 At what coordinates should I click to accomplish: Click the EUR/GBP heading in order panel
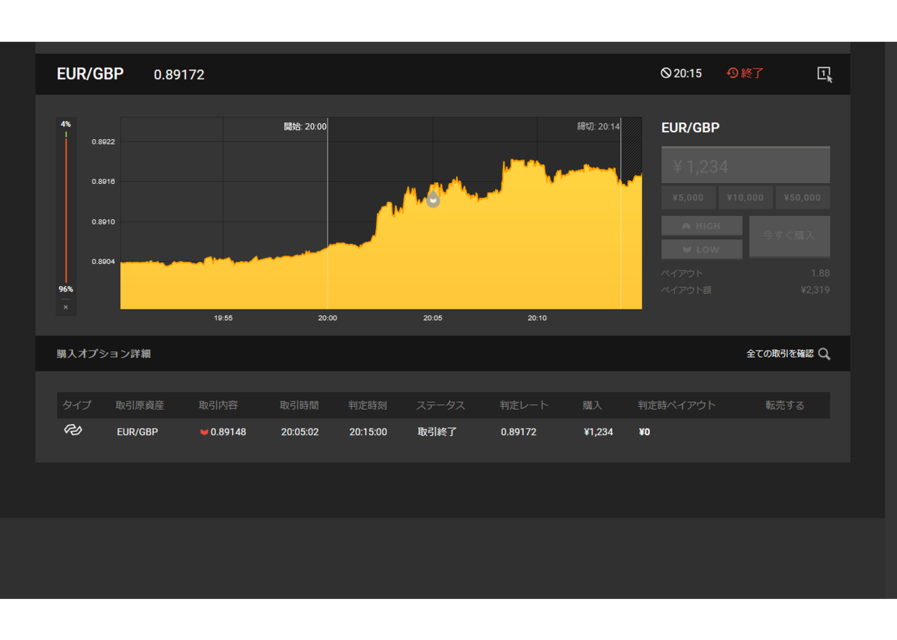click(691, 128)
